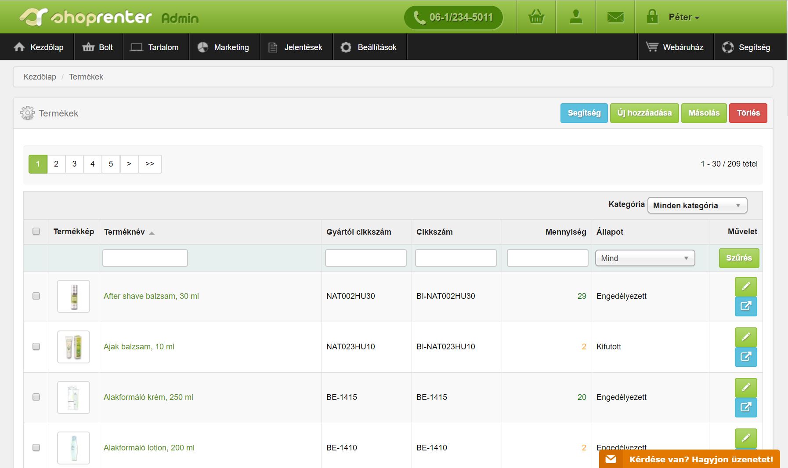Click the Új hozzáadása button
This screenshot has width=788, height=468.
(644, 113)
